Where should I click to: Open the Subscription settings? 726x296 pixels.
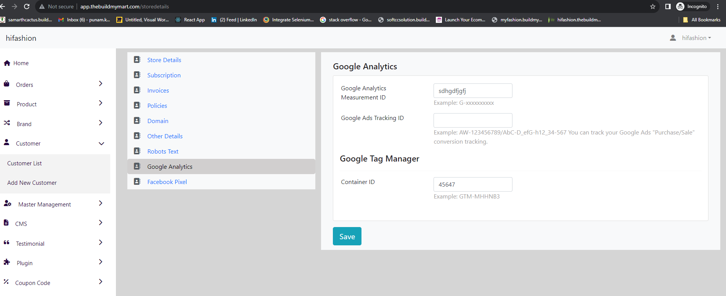pyautogui.click(x=164, y=75)
